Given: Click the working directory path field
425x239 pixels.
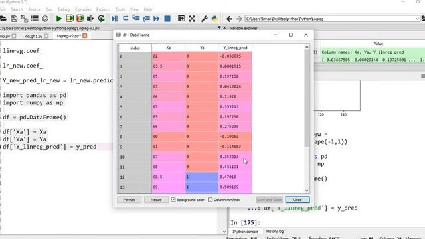Looking at the screenshot, I should tap(330, 19).
